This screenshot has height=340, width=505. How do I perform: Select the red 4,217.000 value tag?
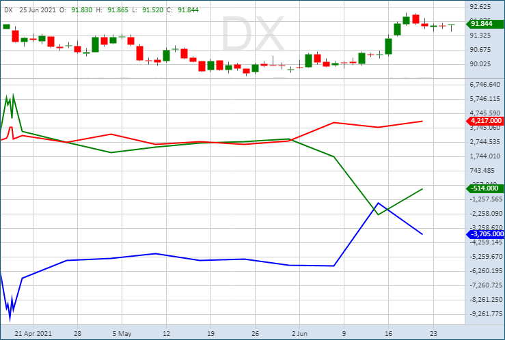484,121
